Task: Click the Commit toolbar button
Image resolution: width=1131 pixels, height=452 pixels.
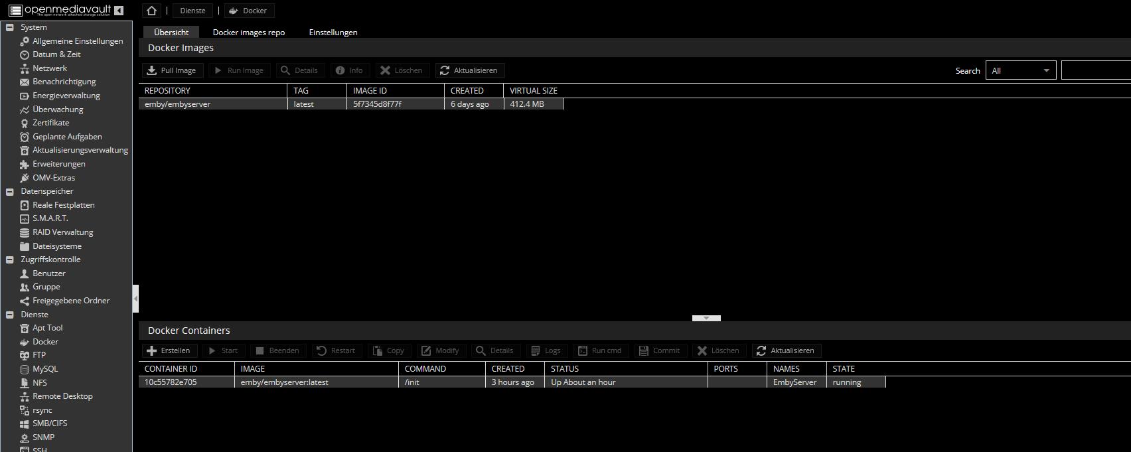Action: click(660, 350)
